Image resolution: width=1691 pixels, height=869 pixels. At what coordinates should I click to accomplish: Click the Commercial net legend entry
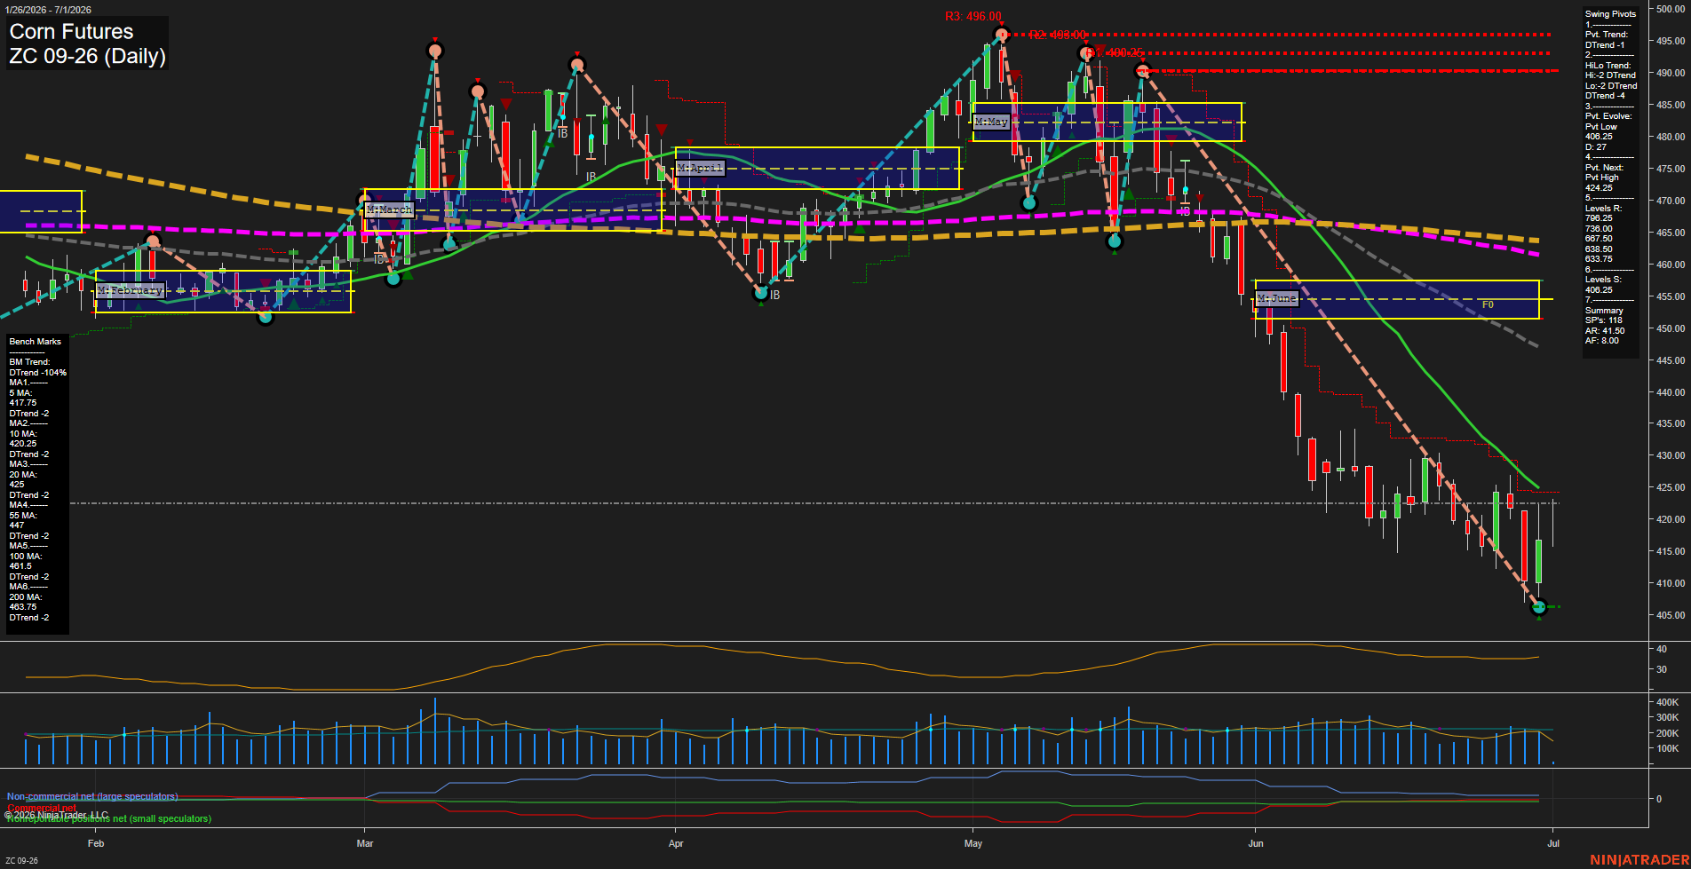(x=42, y=808)
